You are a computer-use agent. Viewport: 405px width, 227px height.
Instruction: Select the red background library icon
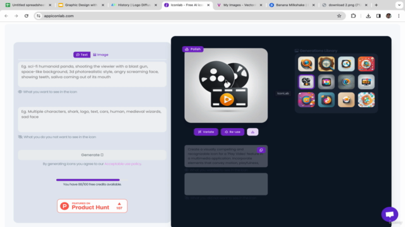point(366,64)
